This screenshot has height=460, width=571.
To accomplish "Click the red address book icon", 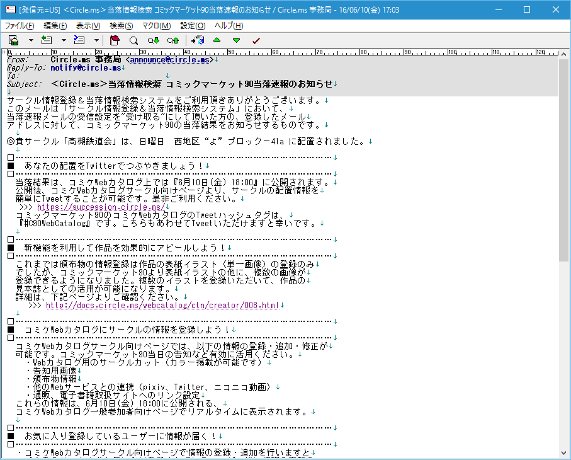I will point(115,40).
